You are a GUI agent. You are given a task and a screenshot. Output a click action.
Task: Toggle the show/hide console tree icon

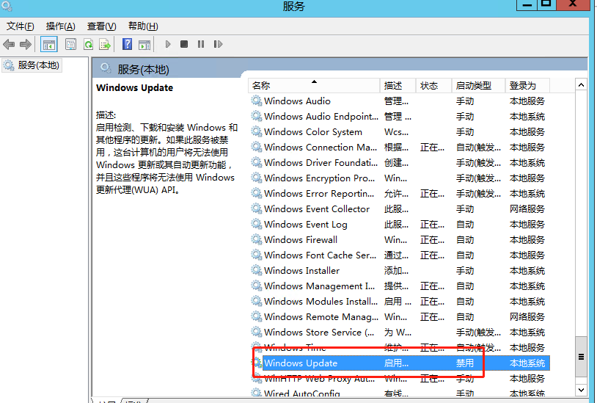point(49,45)
